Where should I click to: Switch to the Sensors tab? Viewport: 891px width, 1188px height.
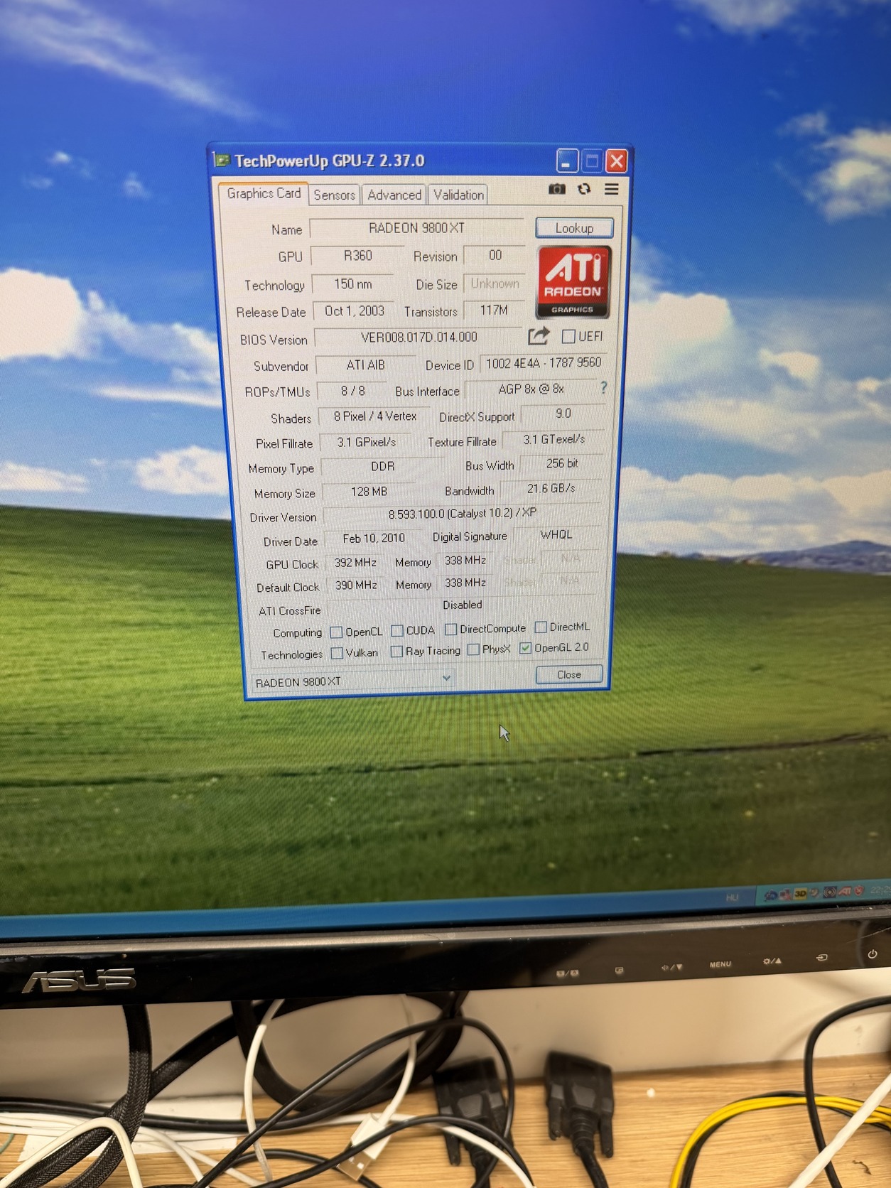click(x=335, y=195)
